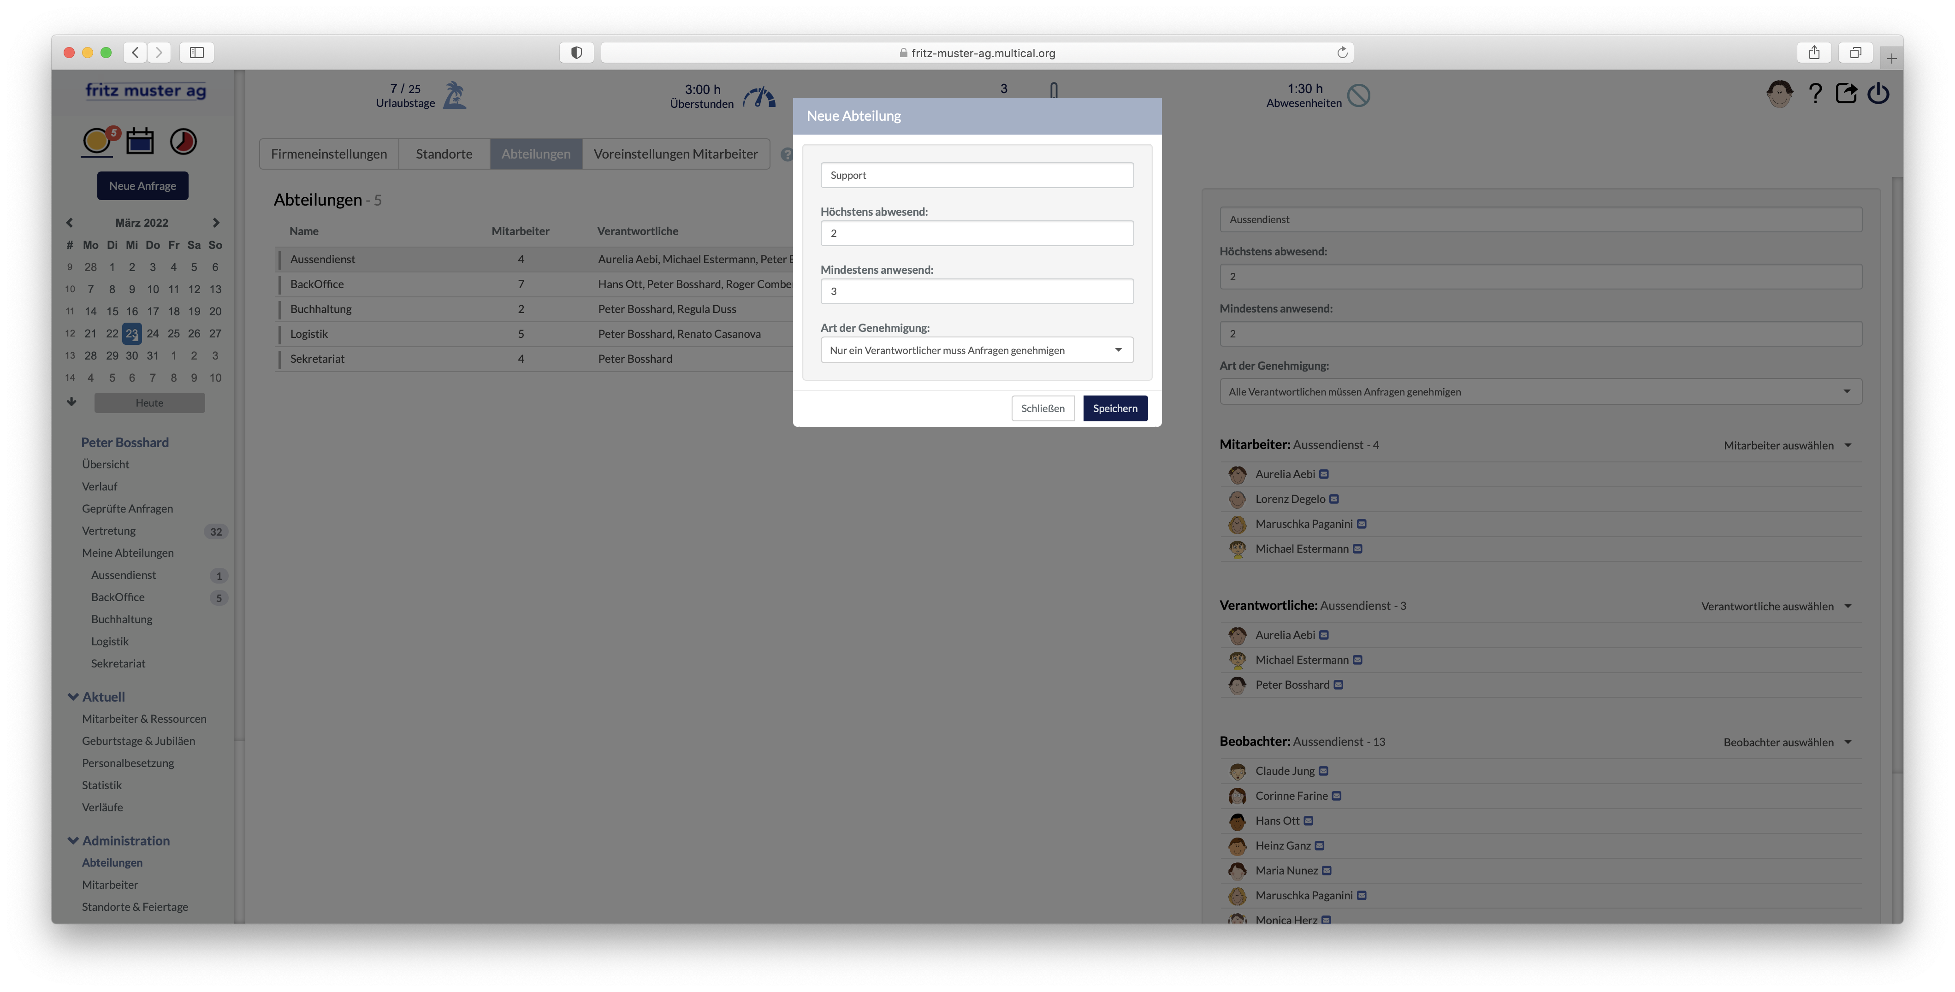Reload the page with refresh icon
The height and width of the screenshot is (992, 1955).
point(1342,53)
